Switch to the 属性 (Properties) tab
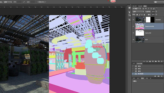 click(142, 78)
